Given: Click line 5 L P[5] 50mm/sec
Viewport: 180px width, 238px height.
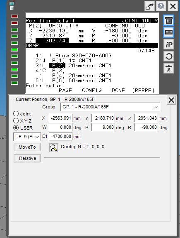Looking at the screenshot, I should point(73,81).
